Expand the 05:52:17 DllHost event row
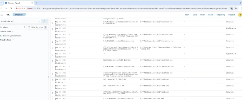This screenshot has height=100, width=242. tap(52, 35)
